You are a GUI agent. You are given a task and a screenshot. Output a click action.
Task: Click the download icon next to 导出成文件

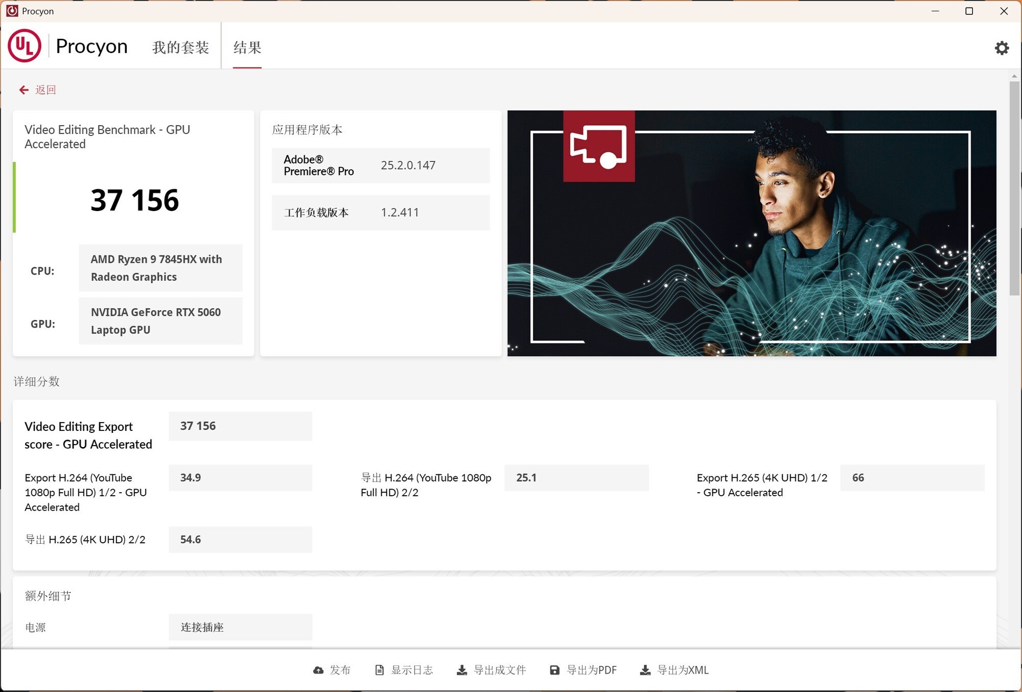pyautogui.click(x=462, y=670)
